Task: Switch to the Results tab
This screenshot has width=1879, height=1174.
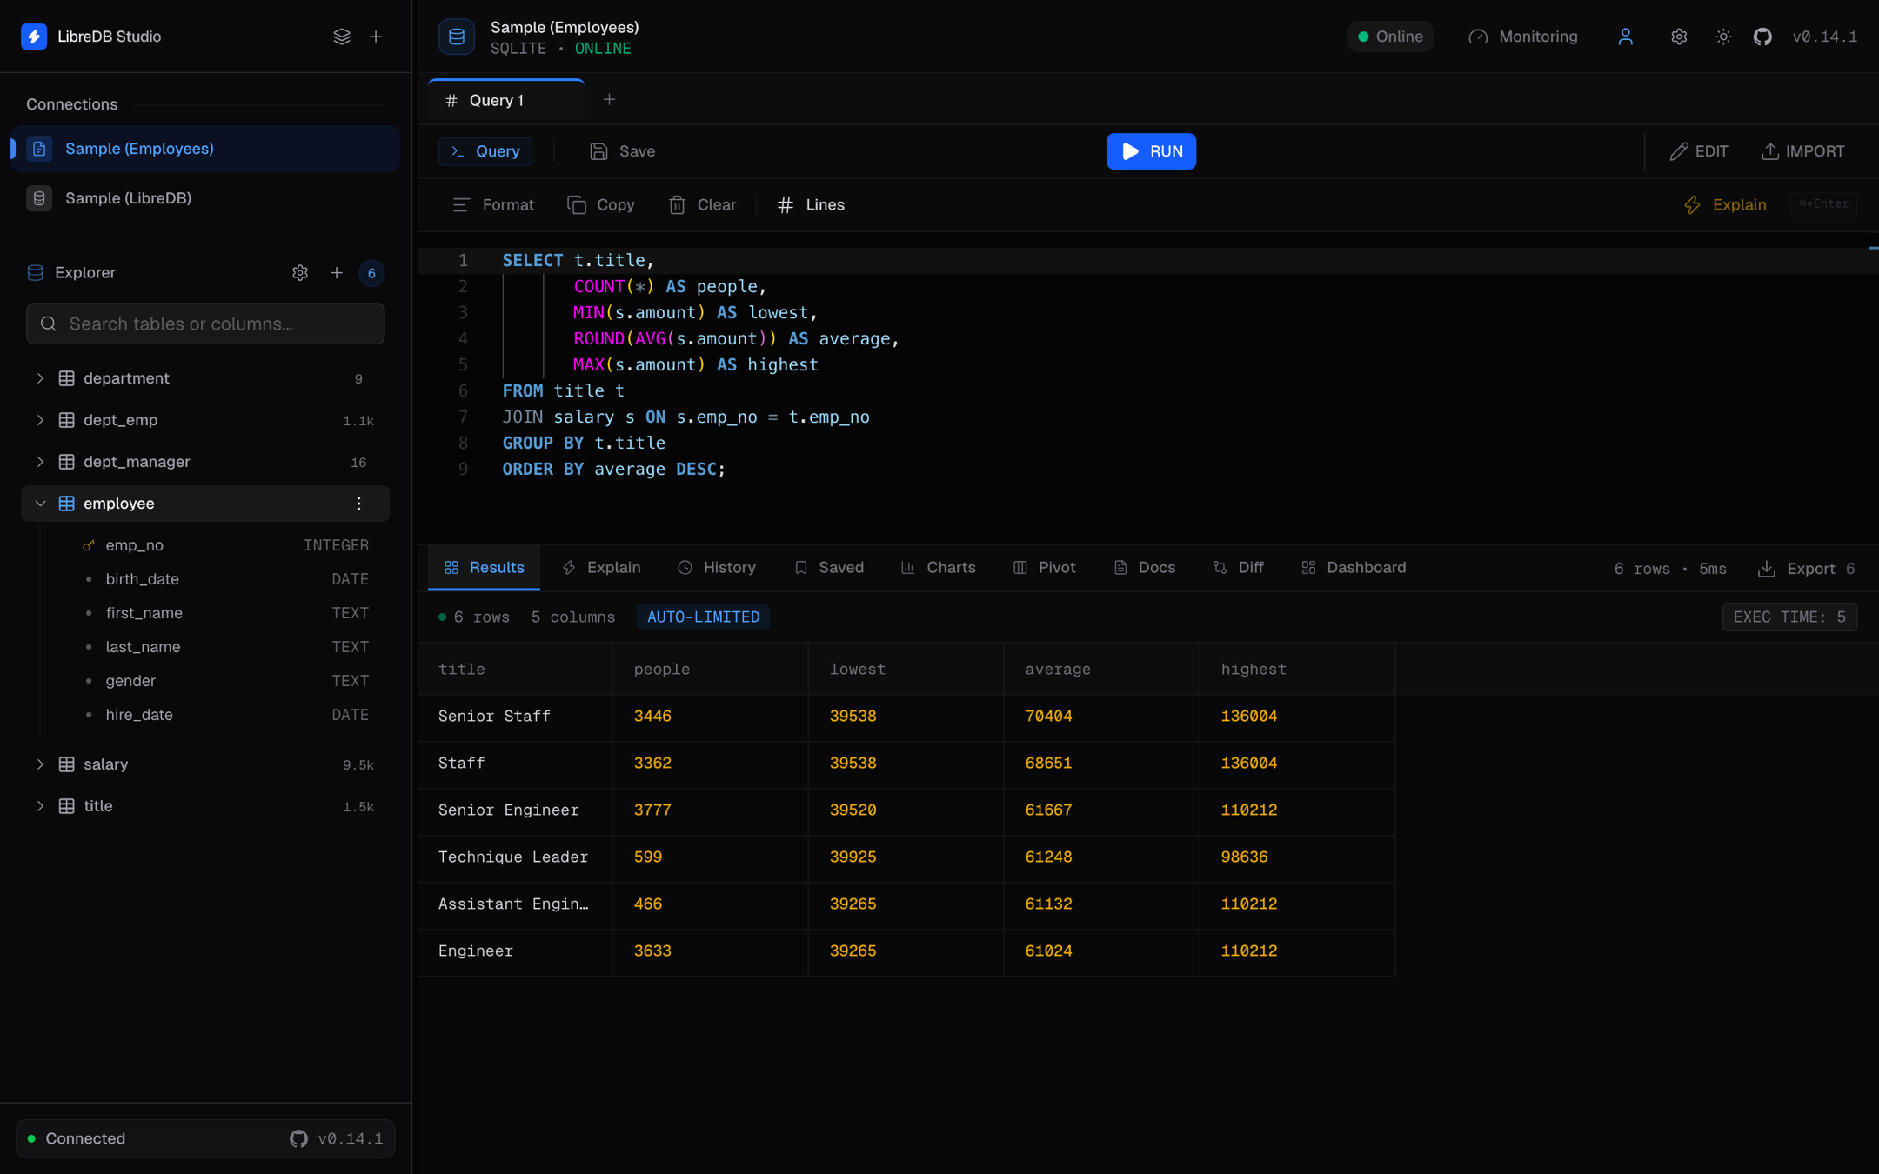Action: pyautogui.click(x=484, y=568)
